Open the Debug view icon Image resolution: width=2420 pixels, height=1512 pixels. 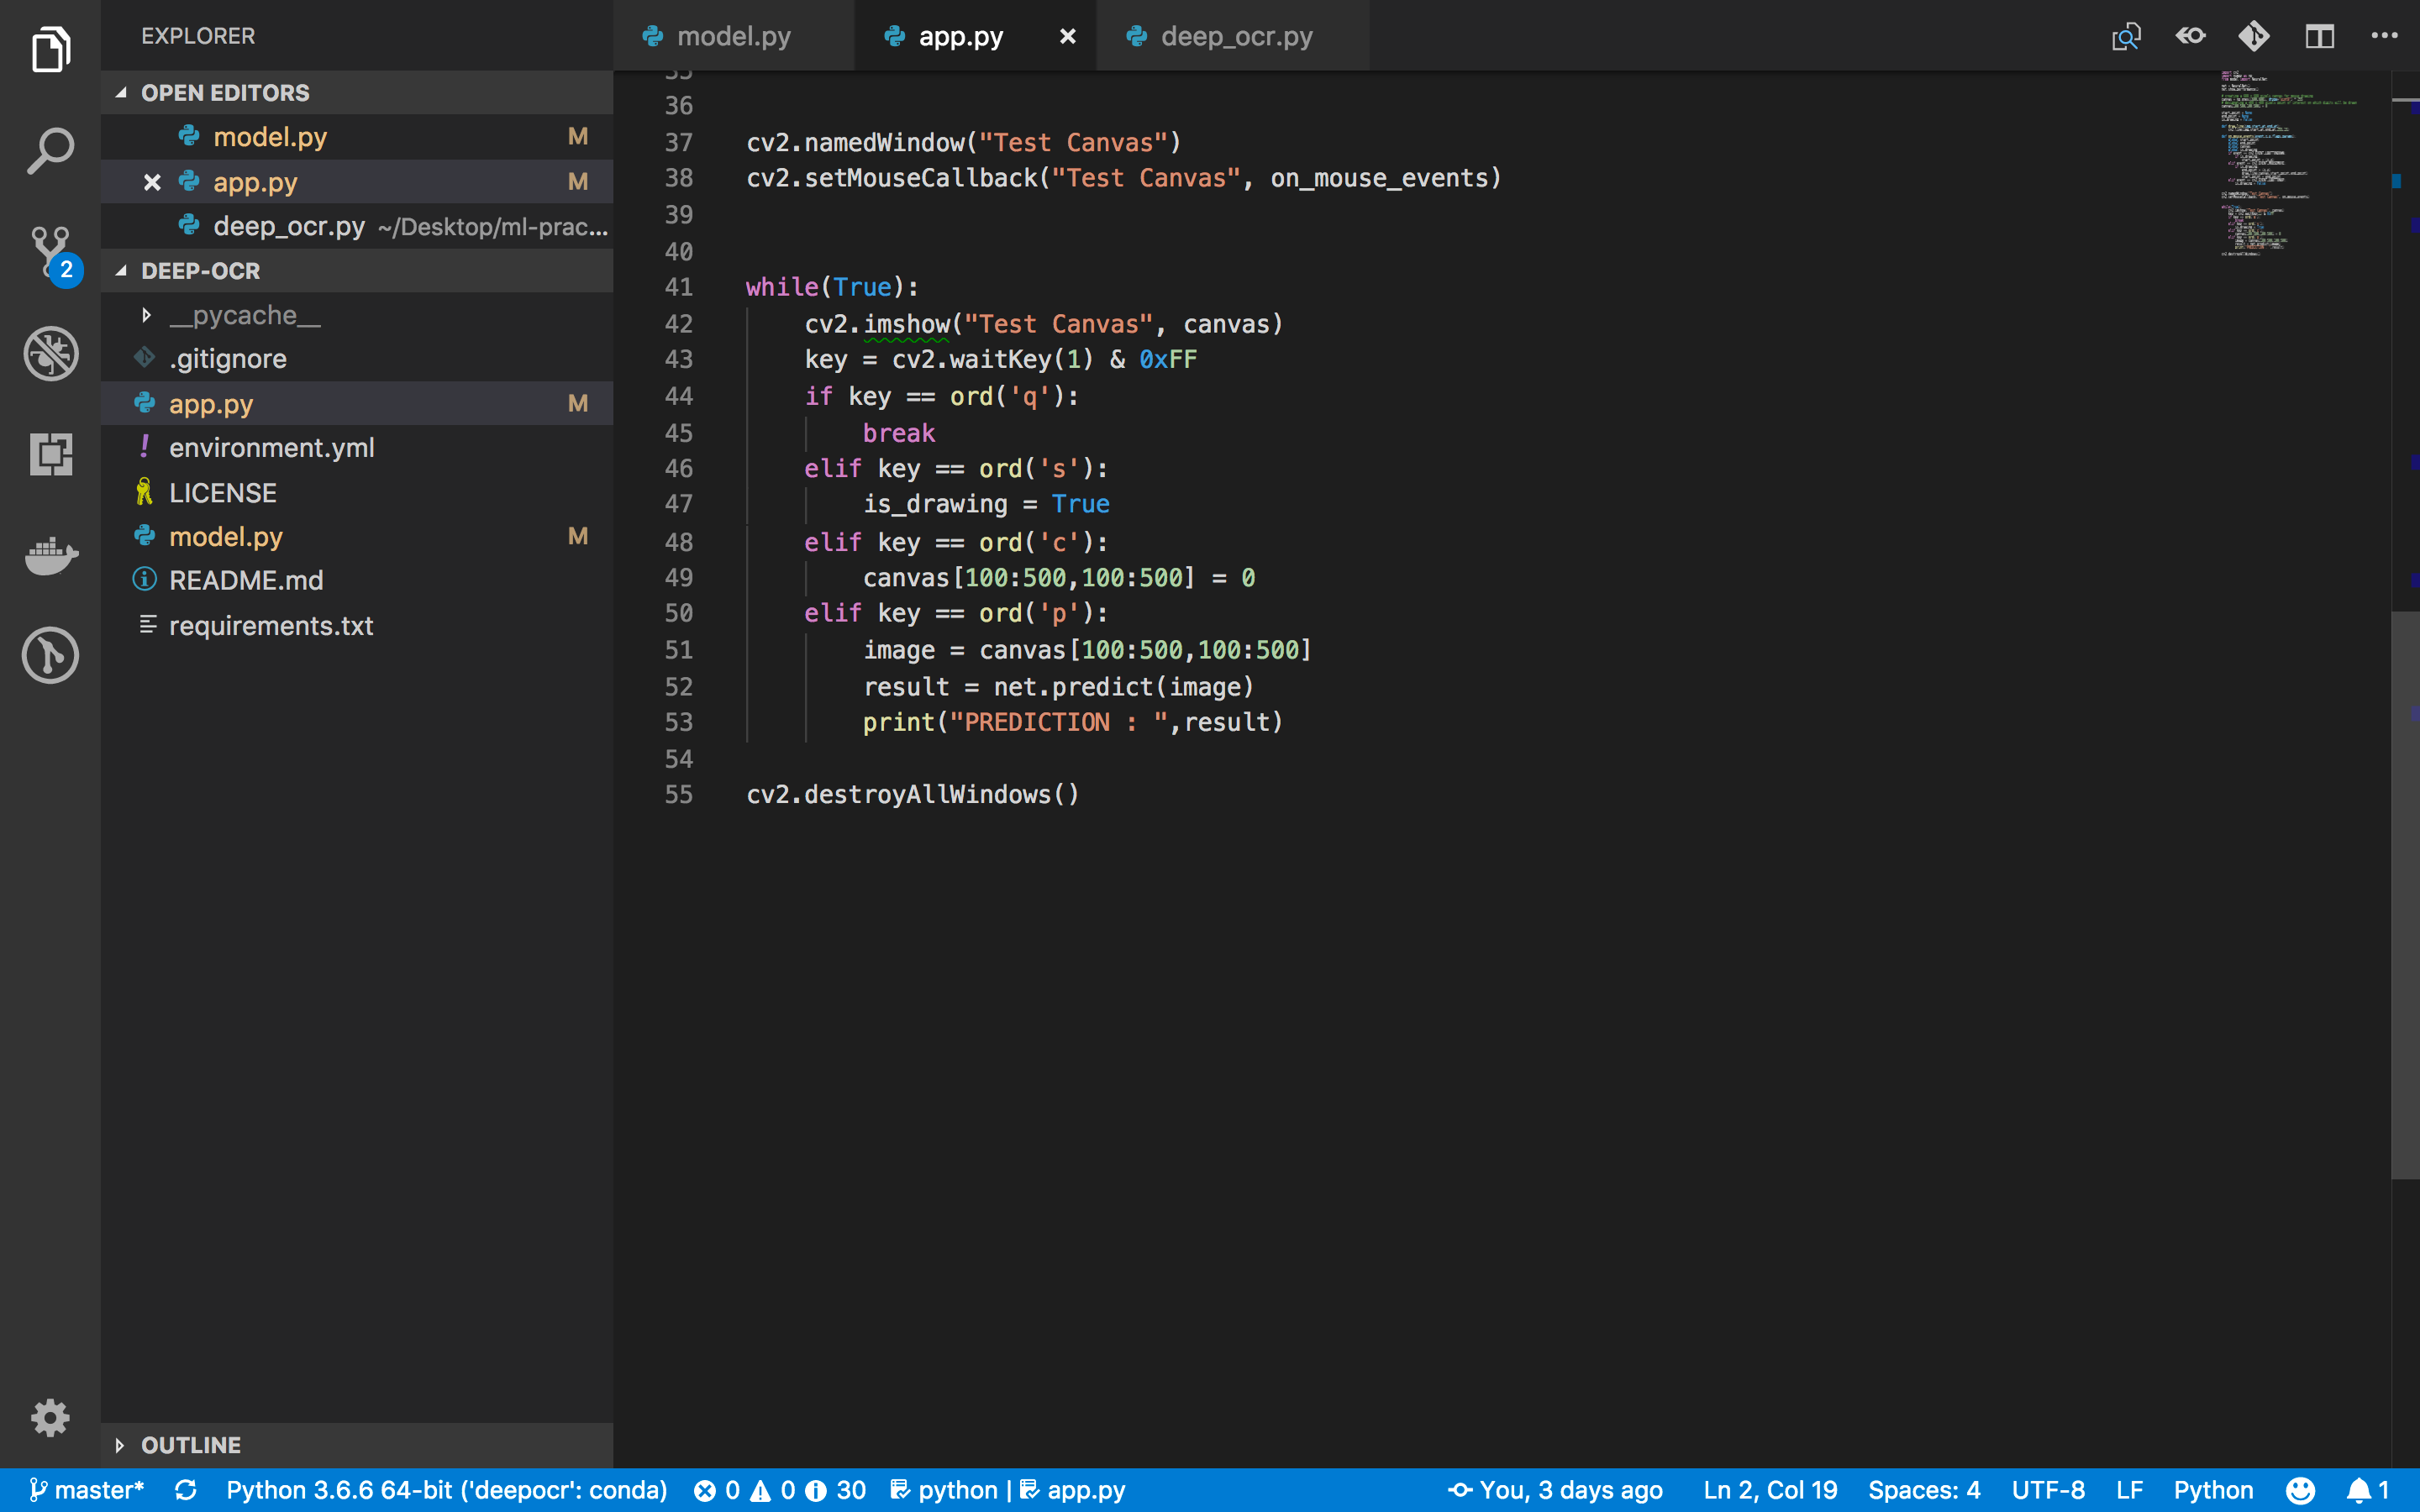point(50,353)
